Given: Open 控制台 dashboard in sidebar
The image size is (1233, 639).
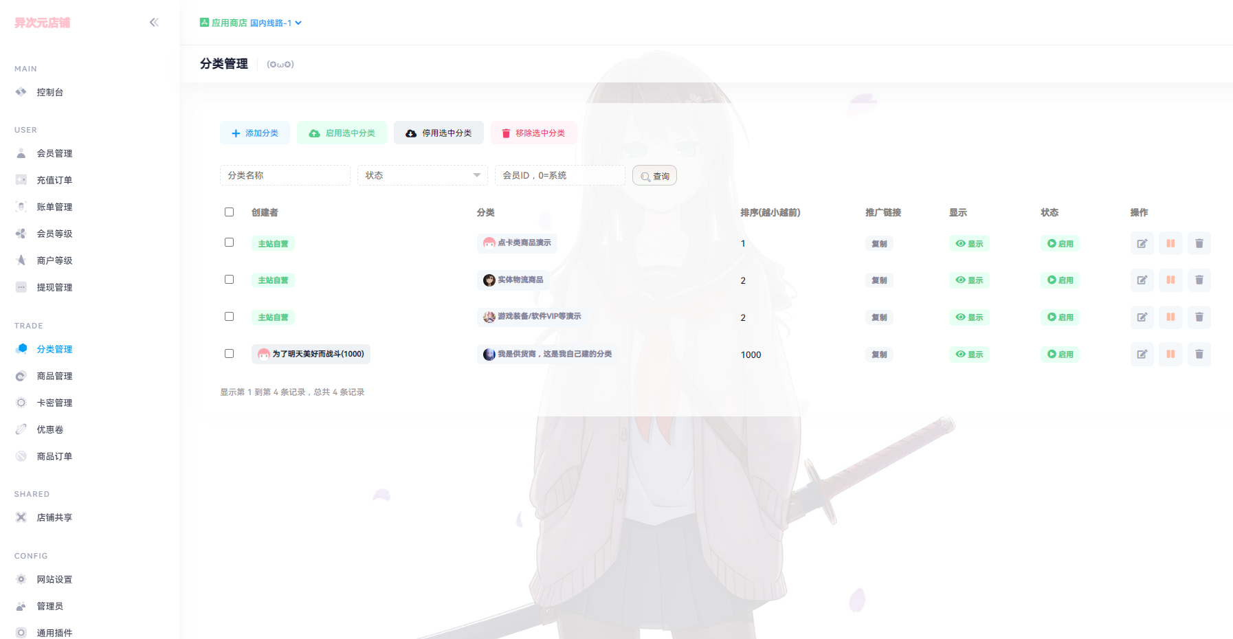Looking at the screenshot, I should 49,92.
